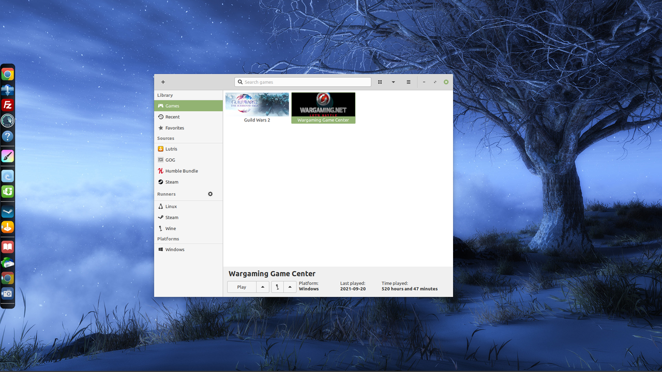Click the 'Guild Wars 2' label text
The width and height of the screenshot is (662, 372).
[x=257, y=120]
